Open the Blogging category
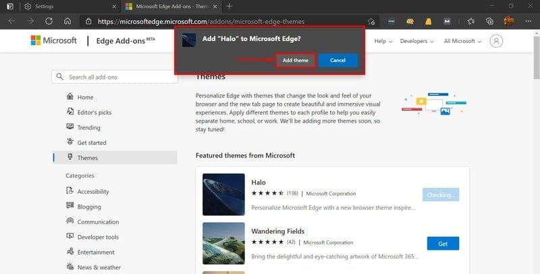This screenshot has height=274, width=540. [x=84, y=207]
